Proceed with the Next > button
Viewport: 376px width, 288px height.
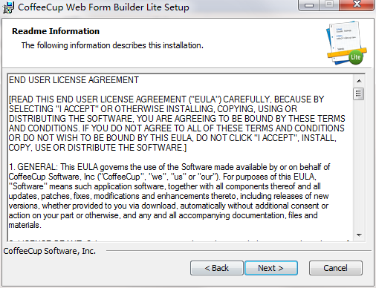tap(271, 268)
